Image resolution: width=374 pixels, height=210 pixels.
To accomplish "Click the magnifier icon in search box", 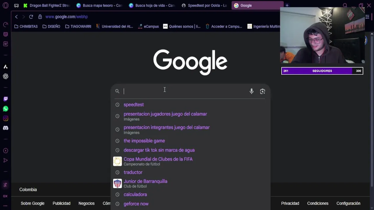I will tap(117, 91).
